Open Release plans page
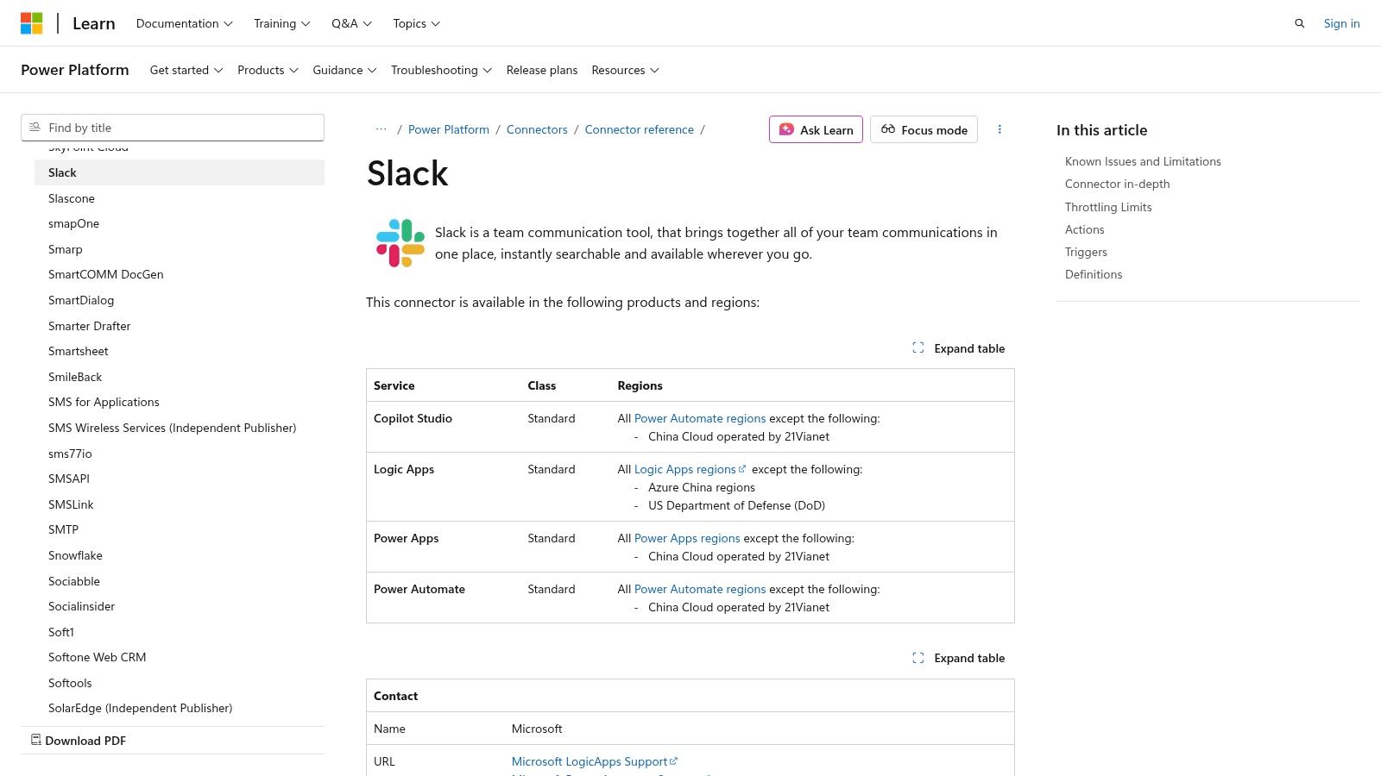Image resolution: width=1381 pixels, height=776 pixels. (x=542, y=70)
